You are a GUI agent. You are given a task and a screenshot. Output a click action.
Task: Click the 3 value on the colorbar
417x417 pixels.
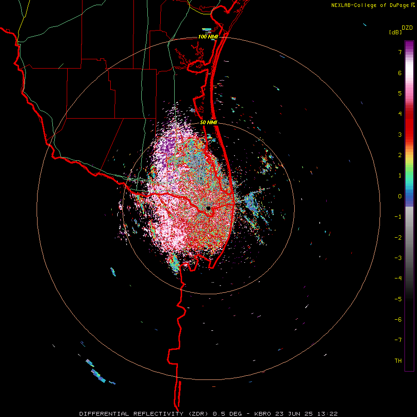400,134
